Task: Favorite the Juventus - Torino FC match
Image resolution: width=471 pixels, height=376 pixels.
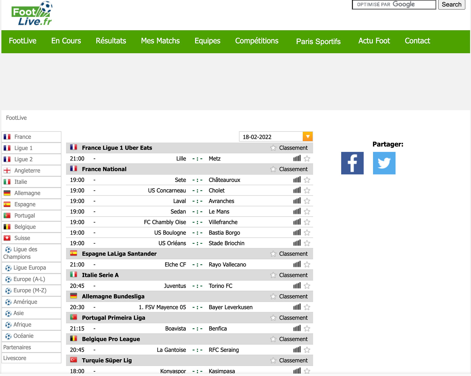Action: [307, 286]
